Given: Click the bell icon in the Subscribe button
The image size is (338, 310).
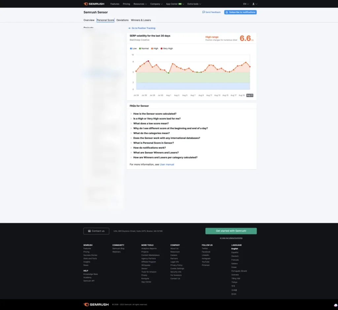Looking at the screenshot, I should (227, 12).
